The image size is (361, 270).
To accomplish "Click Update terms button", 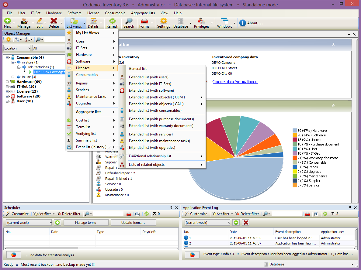I will pos(133,222).
